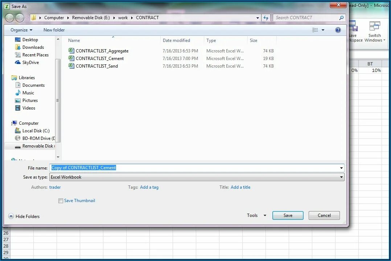Collapse folders with Hide Folders arrow
The image size is (391, 261).
[x=11, y=216]
